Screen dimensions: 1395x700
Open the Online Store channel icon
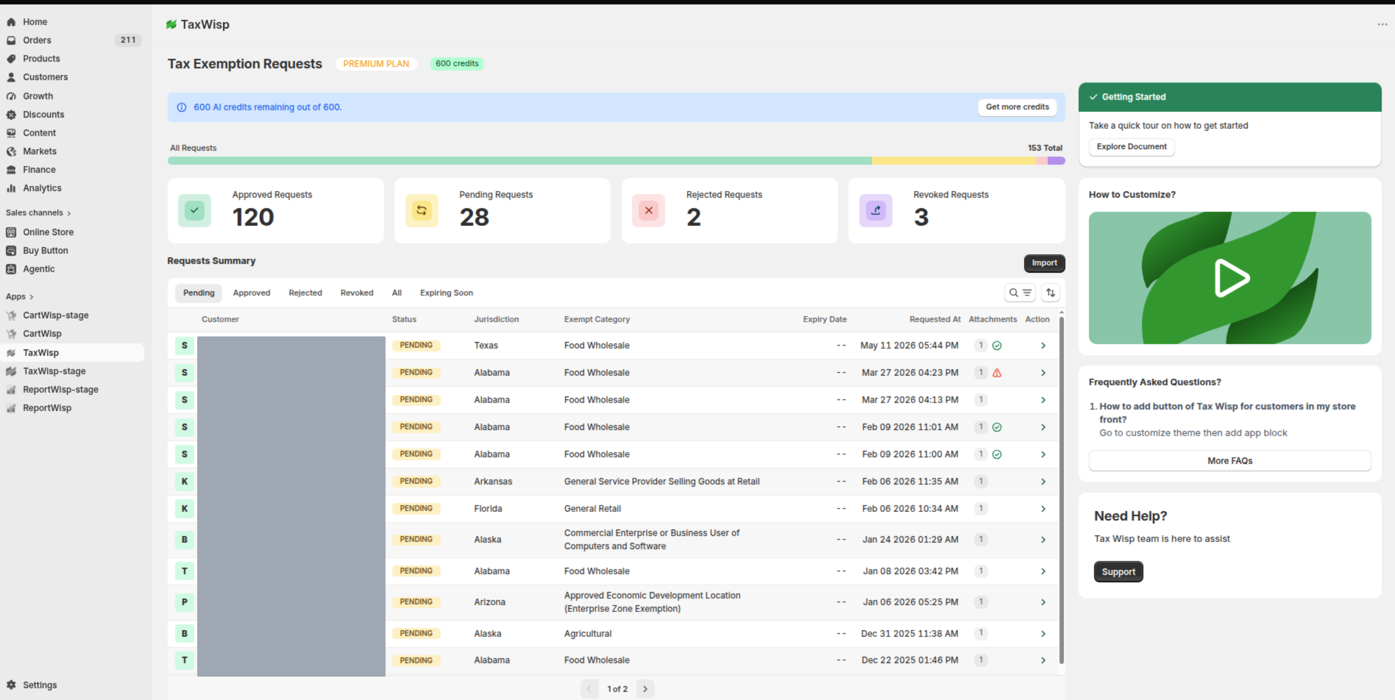pos(11,232)
